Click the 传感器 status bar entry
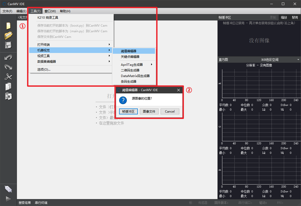 pyautogui.click(x=203, y=203)
